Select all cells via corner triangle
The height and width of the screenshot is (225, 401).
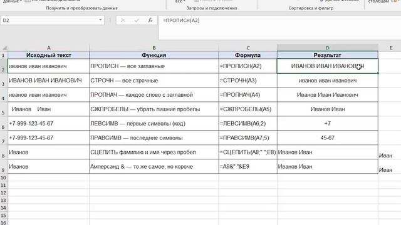pos(4,47)
